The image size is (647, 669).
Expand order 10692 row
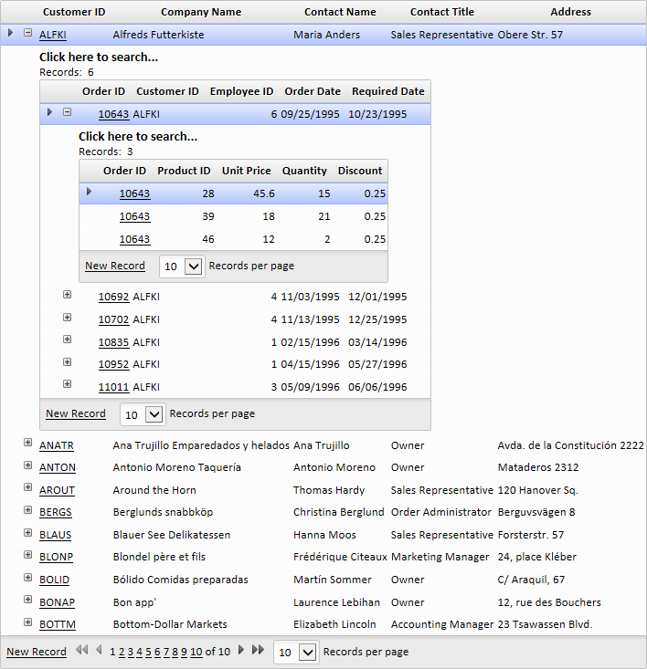coord(67,295)
